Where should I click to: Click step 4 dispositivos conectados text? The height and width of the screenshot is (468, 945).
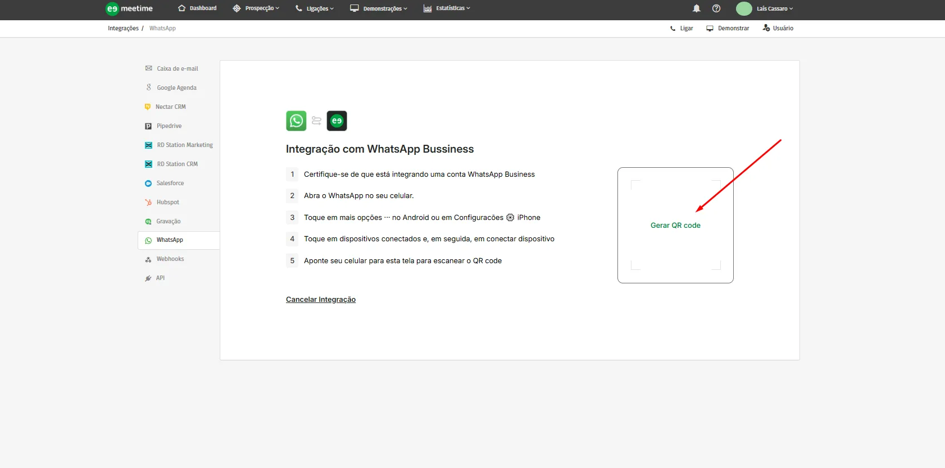(x=429, y=239)
